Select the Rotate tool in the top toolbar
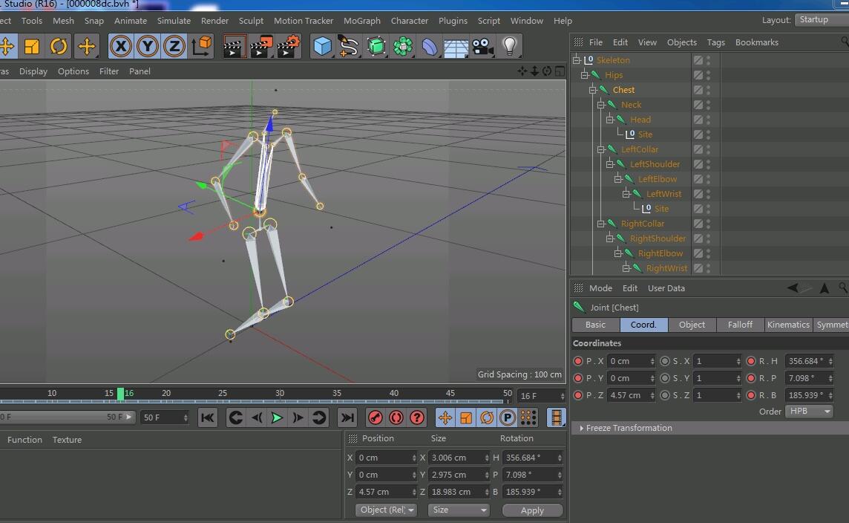The width and height of the screenshot is (849, 523). coord(59,47)
